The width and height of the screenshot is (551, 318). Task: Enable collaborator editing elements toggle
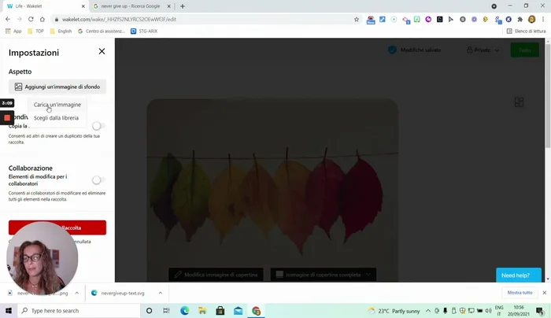(x=98, y=180)
